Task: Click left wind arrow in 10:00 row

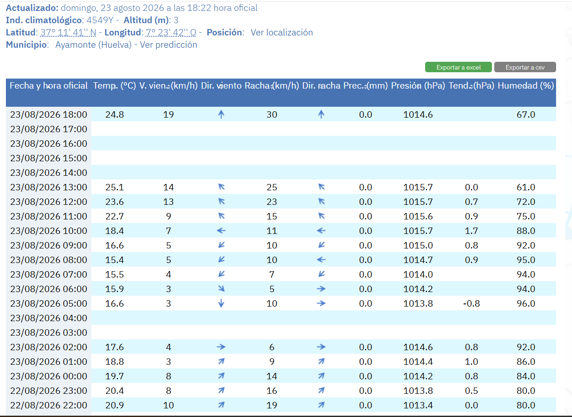Action: (x=221, y=231)
